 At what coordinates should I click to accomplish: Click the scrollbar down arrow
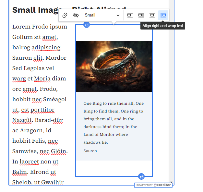point(171,183)
